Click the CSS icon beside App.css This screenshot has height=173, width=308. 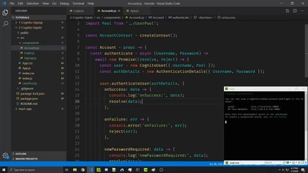point(19,63)
